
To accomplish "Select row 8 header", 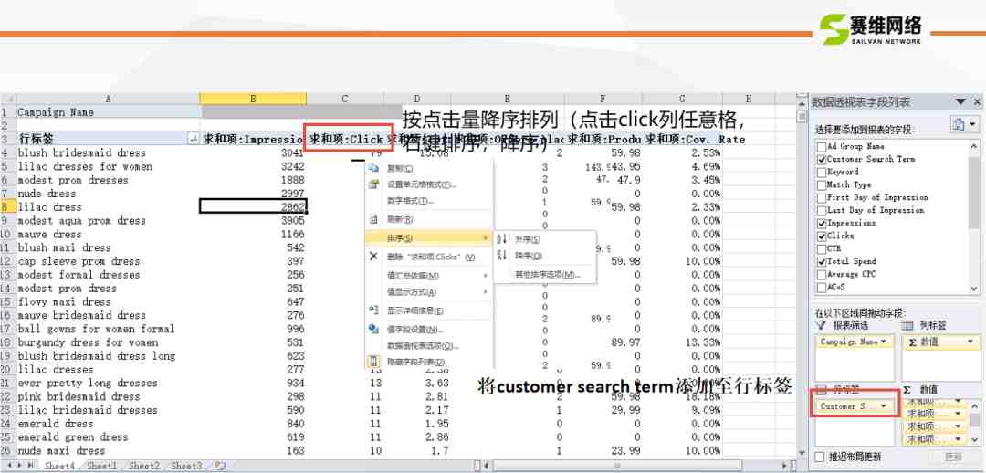I will [x=7, y=207].
